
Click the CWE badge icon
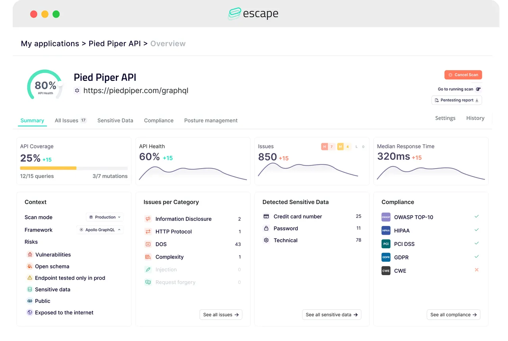coord(386,271)
